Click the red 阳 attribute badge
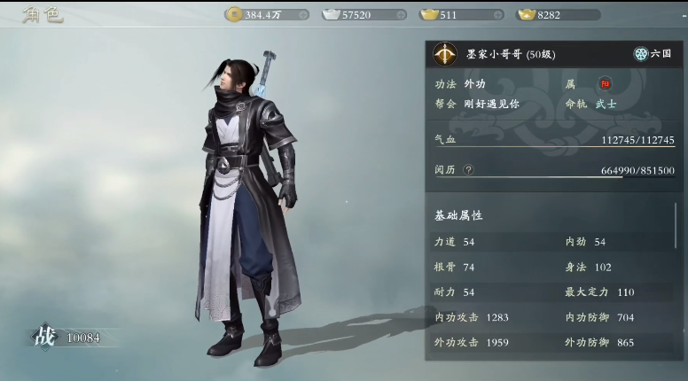Viewport: 688px width, 381px height. pos(605,84)
